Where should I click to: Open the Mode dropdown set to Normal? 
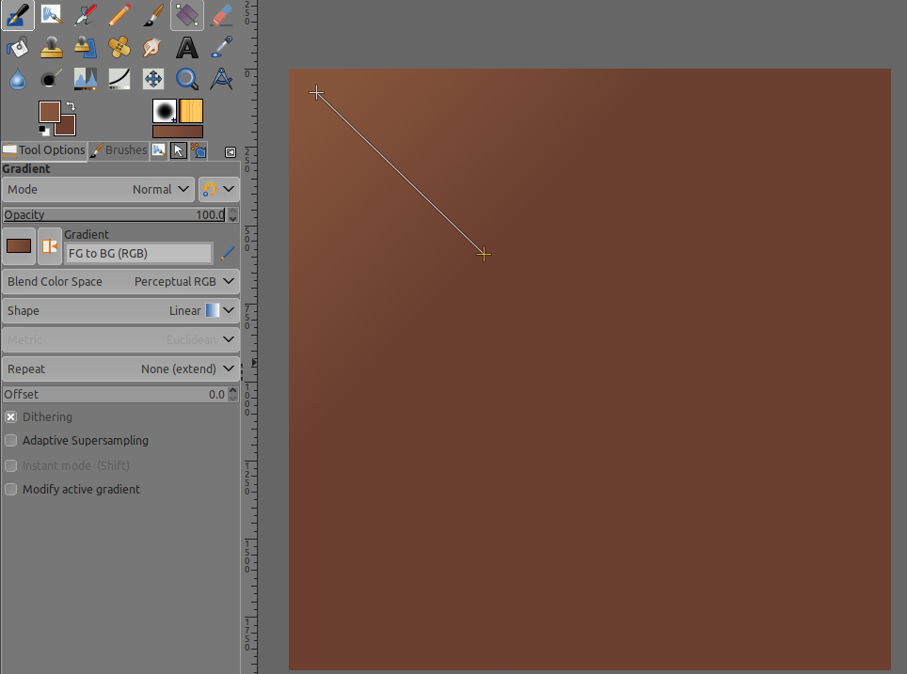[x=98, y=190]
